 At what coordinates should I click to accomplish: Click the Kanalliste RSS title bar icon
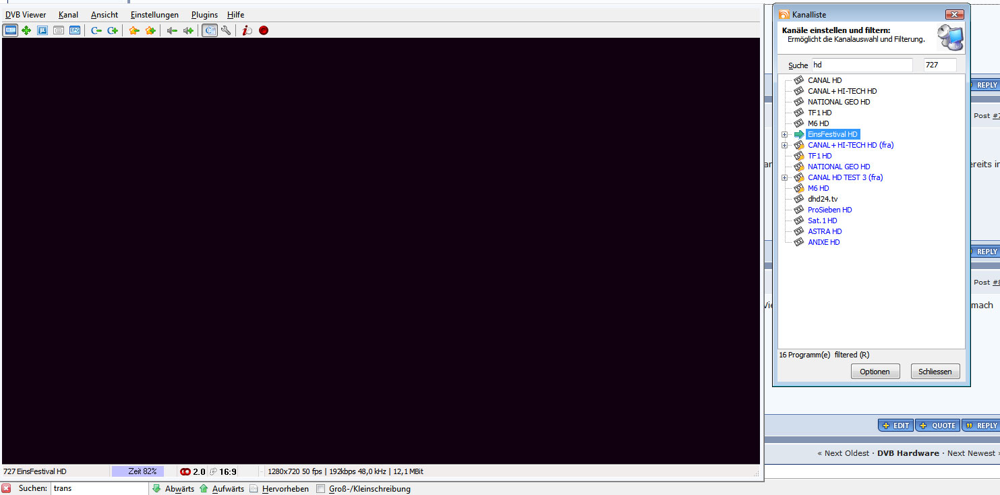coord(784,14)
